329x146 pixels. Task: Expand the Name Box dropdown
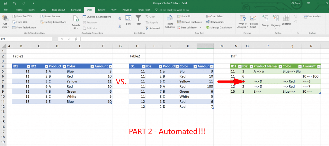pyautogui.click(x=50, y=39)
